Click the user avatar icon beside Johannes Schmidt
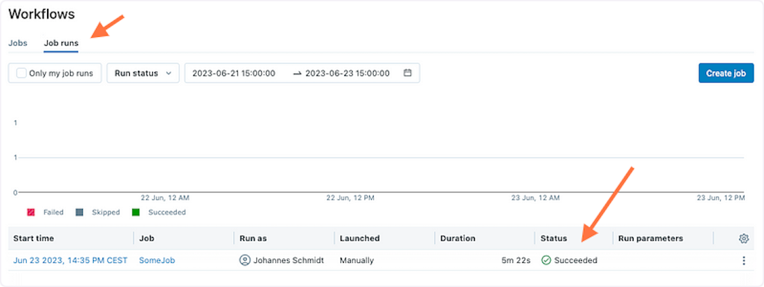This screenshot has width=764, height=287. click(x=244, y=260)
